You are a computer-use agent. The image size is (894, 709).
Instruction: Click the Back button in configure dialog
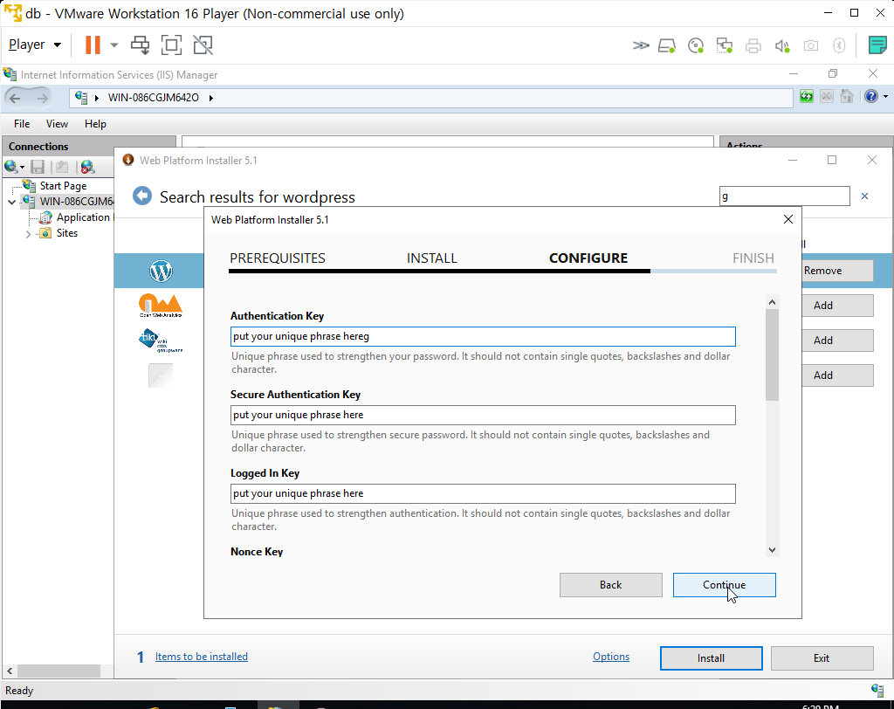610,585
